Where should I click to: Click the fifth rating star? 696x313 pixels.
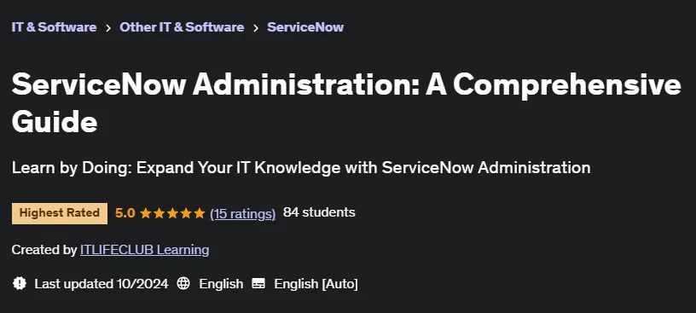pos(200,213)
